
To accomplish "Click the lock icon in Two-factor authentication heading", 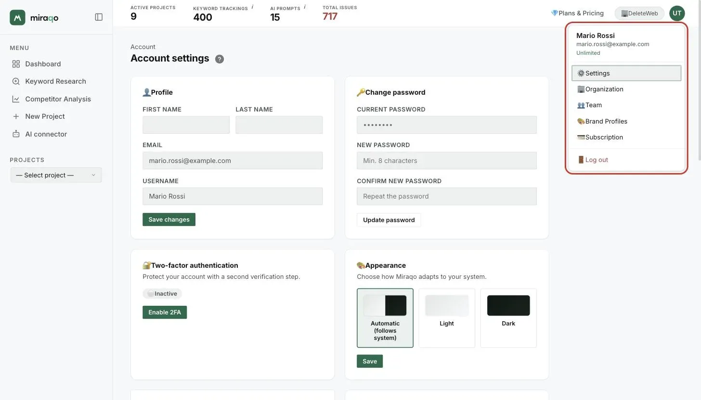I will [x=147, y=265].
